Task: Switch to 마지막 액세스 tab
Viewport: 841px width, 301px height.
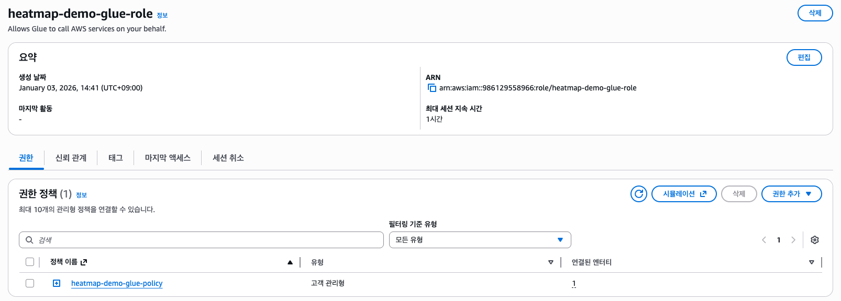Action: coord(168,158)
